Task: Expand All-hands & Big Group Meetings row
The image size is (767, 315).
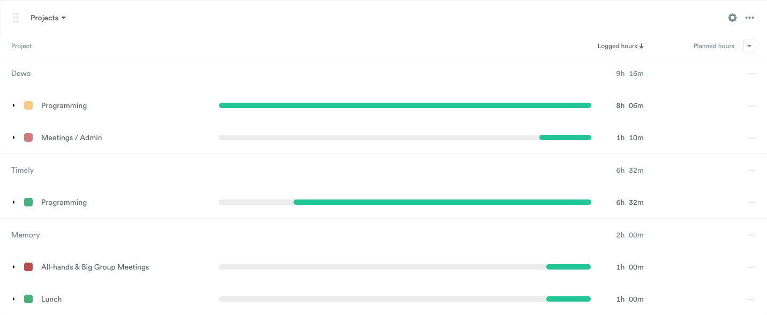Action: [14, 267]
